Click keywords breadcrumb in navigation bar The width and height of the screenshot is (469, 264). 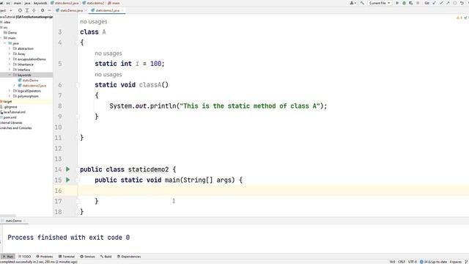[40, 3]
